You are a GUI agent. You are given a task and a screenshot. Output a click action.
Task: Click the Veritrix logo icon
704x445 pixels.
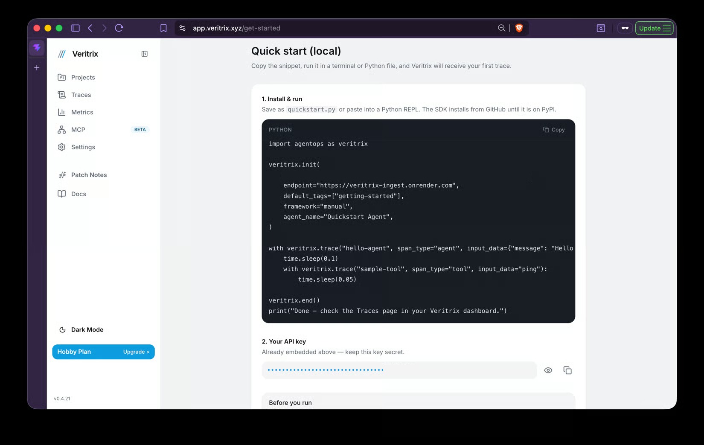(62, 54)
